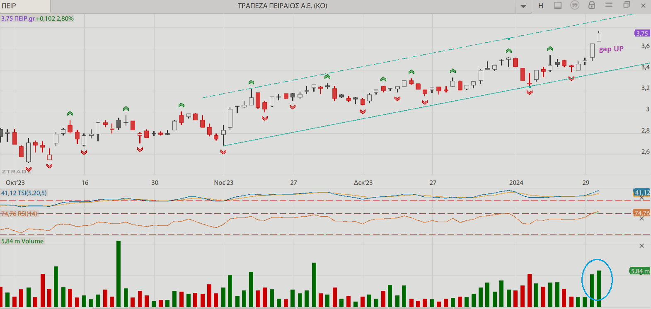The image size is (651, 309).
Task: Click the Οκτ'23 date axis label
Action: point(15,183)
